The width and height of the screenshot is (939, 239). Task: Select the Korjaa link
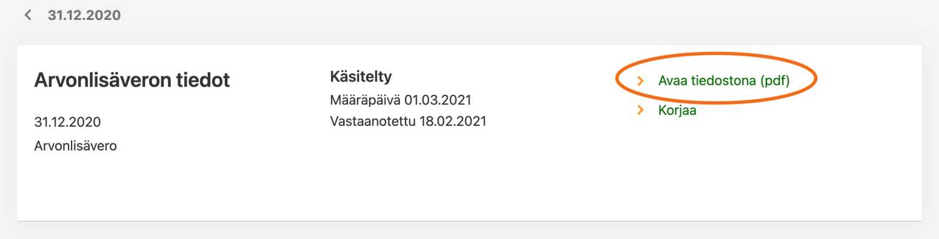tap(677, 110)
